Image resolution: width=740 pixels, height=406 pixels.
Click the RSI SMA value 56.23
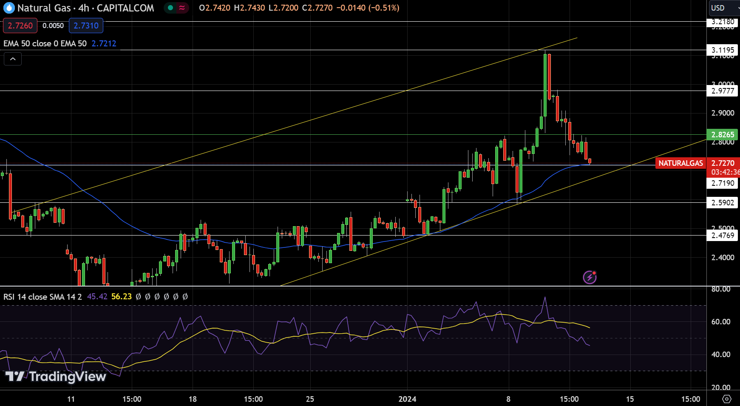pyautogui.click(x=122, y=297)
